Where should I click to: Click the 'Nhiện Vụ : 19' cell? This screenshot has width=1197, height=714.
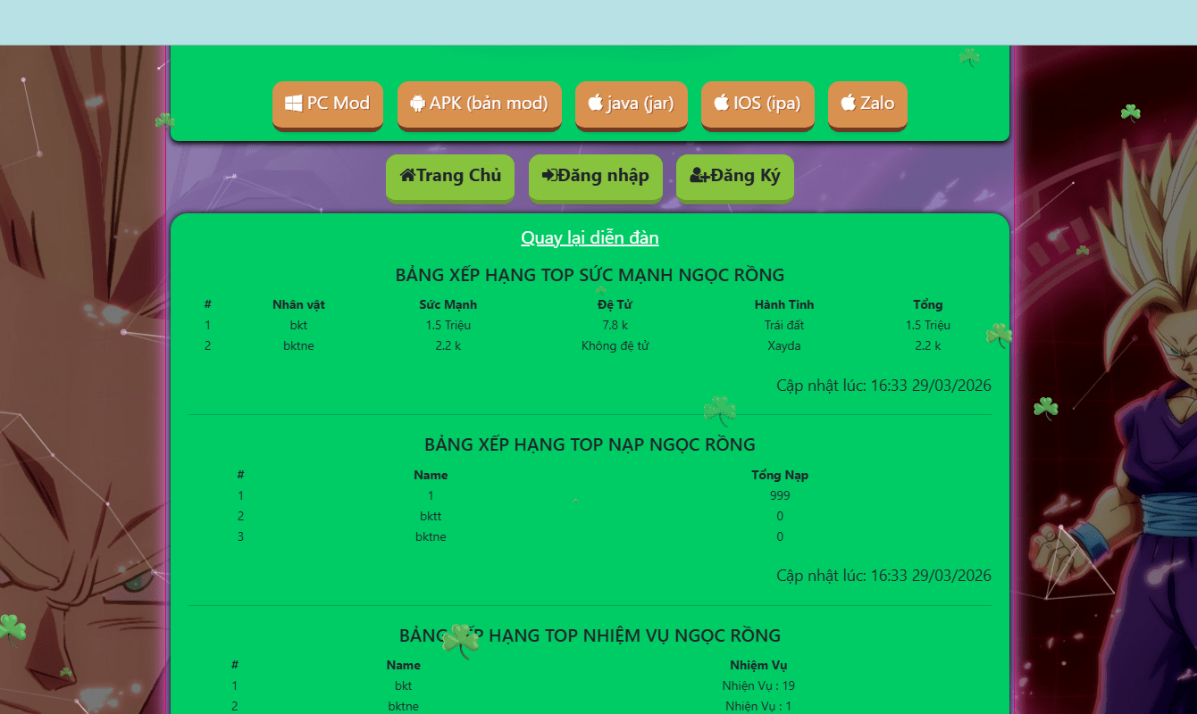coord(758,685)
